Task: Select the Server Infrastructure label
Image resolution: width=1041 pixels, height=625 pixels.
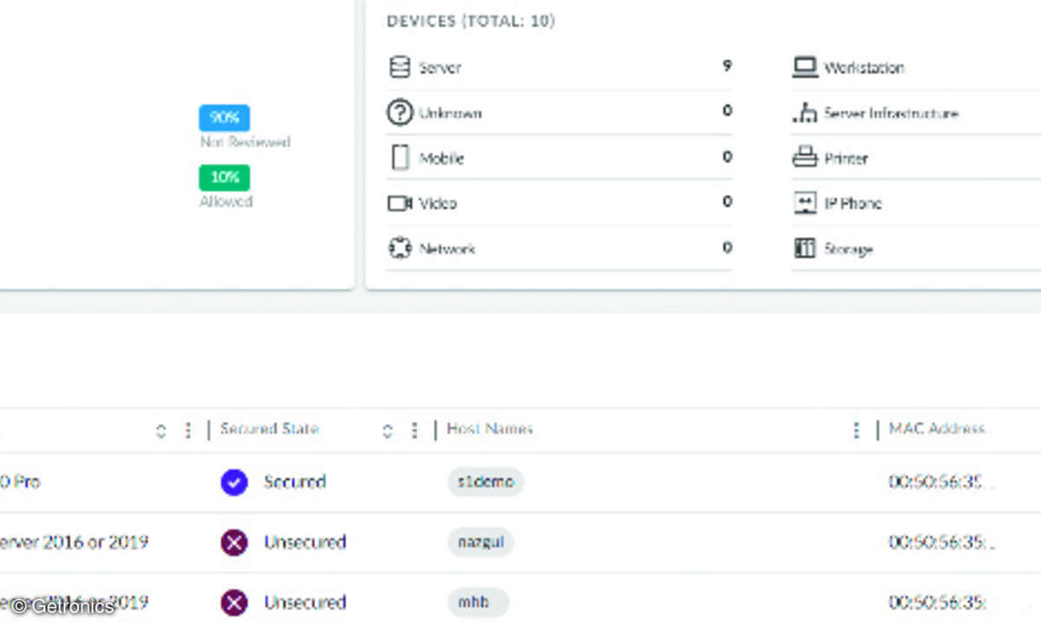Action: click(x=891, y=114)
